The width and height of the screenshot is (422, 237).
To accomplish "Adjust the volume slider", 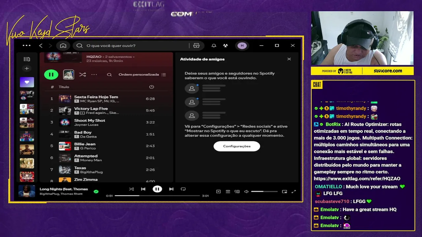I will point(264,192).
